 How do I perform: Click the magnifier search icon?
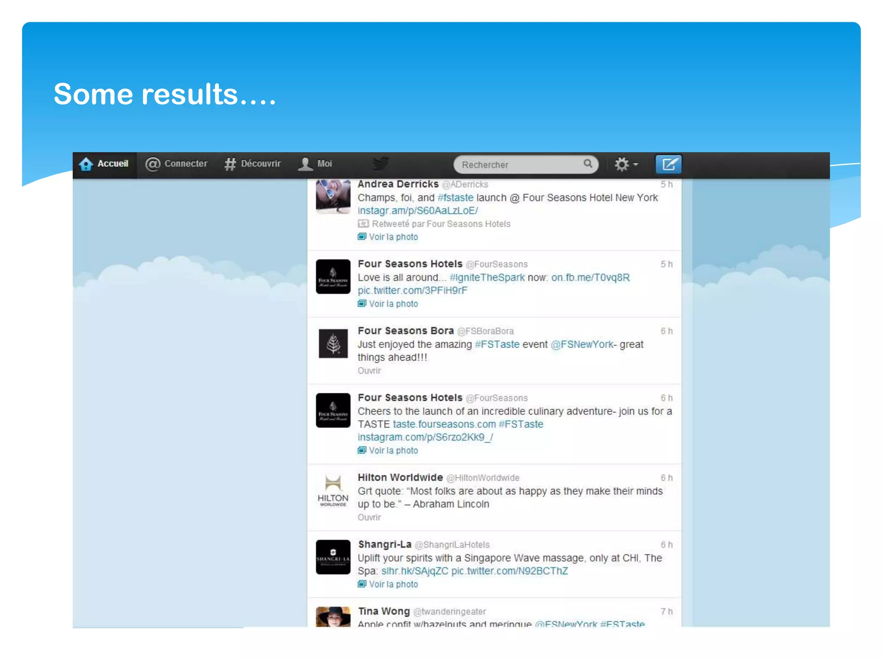tap(587, 164)
